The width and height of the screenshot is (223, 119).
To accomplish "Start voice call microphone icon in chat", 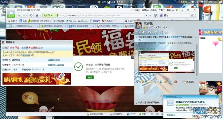I will [x=143, y=33].
